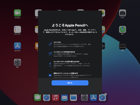Open Files app in the dock

(73, 97)
